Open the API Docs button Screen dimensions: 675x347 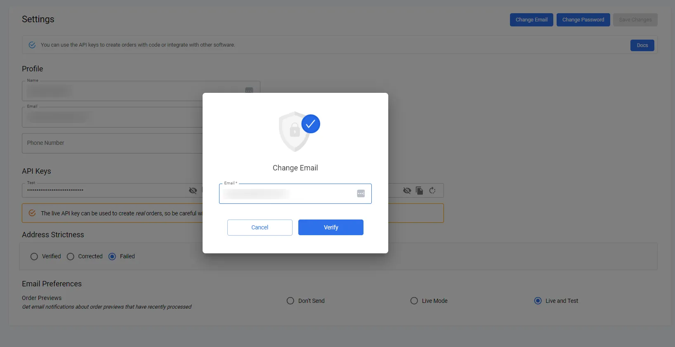tap(642, 45)
